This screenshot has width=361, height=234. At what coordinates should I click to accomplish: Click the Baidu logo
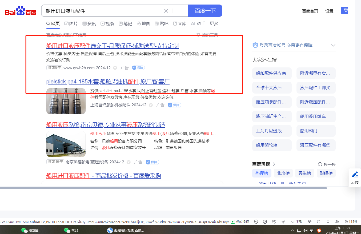coord(21,11)
